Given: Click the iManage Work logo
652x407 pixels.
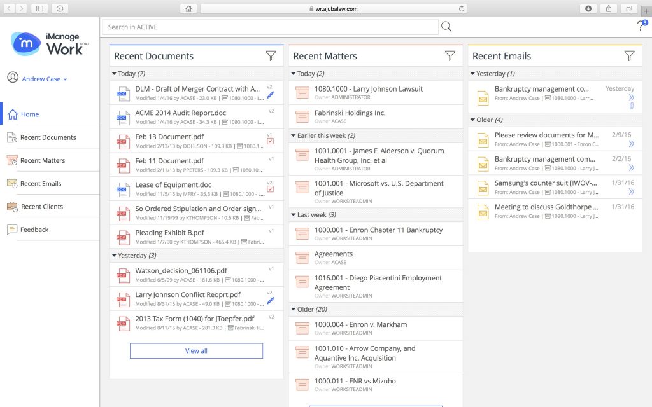Looking at the screenshot, I should tap(49, 44).
